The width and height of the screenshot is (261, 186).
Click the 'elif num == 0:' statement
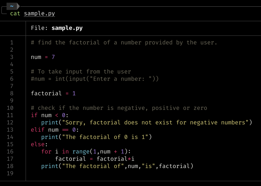coord(55,130)
